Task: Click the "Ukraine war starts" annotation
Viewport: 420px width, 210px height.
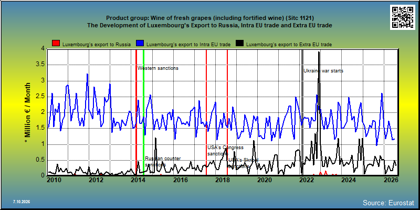Action: tap(323, 71)
